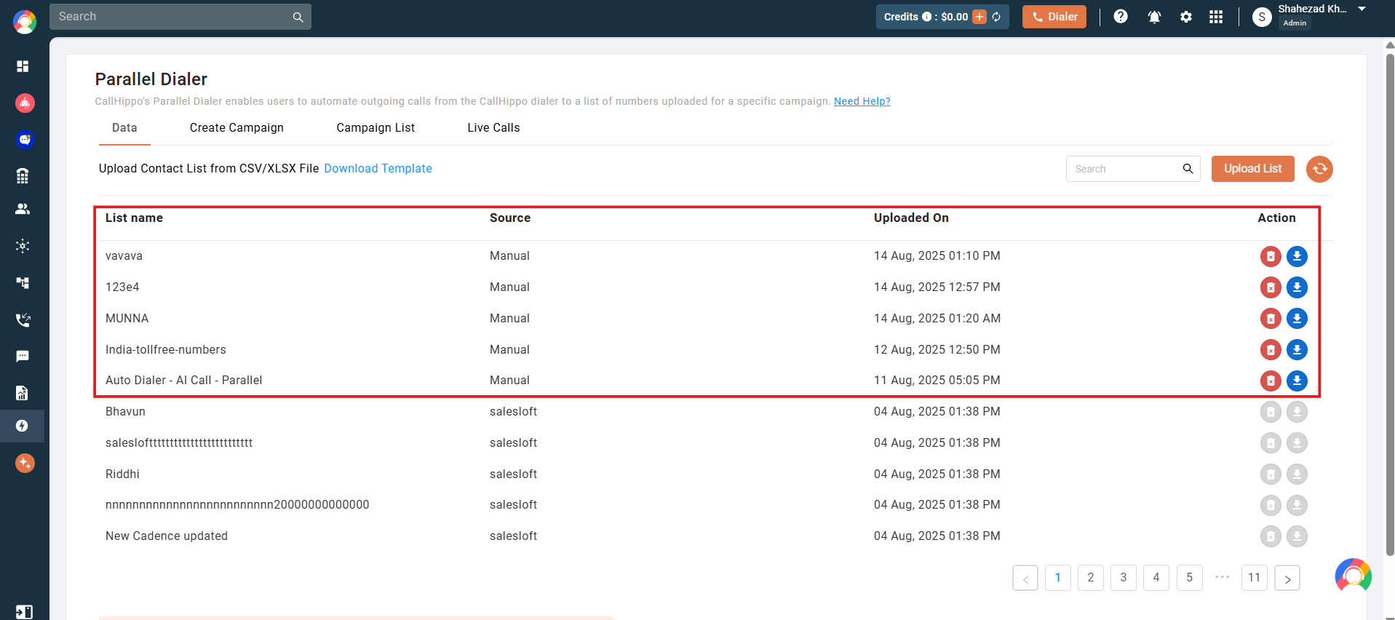Open the reports chart document sidebar icon
Screen dimensions: 1395x620
click(x=23, y=393)
